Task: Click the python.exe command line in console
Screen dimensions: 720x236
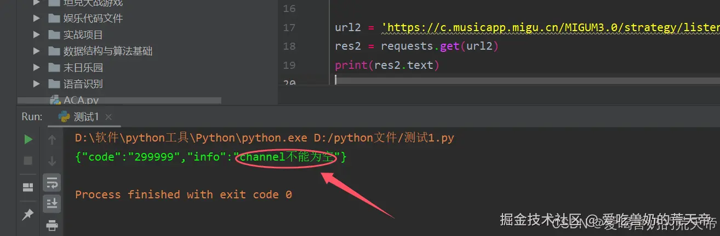Action: pyautogui.click(x=265, y=138)
